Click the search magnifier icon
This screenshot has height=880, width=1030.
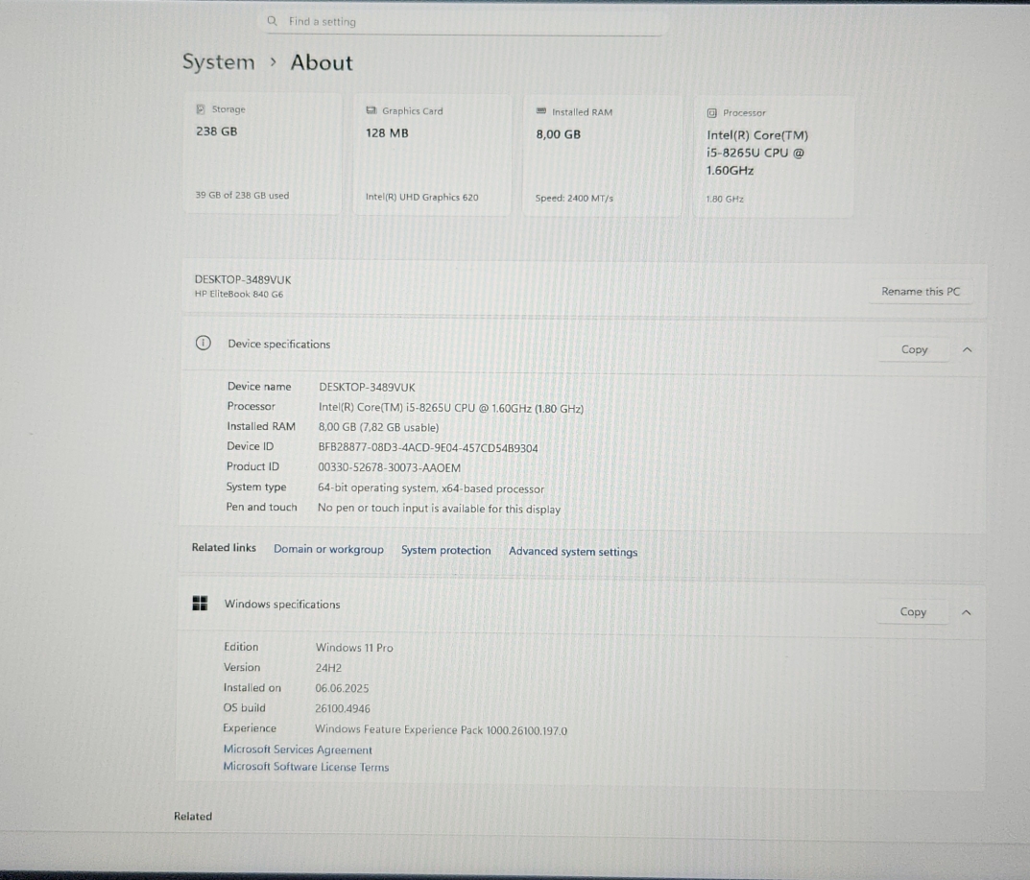pos(272,21)
